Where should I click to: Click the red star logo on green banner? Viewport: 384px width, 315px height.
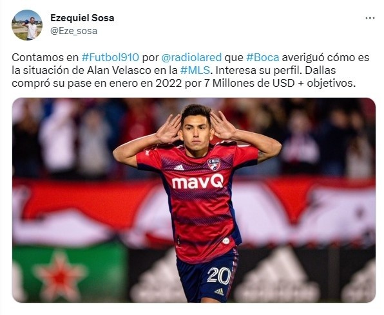tap(60, 276)
